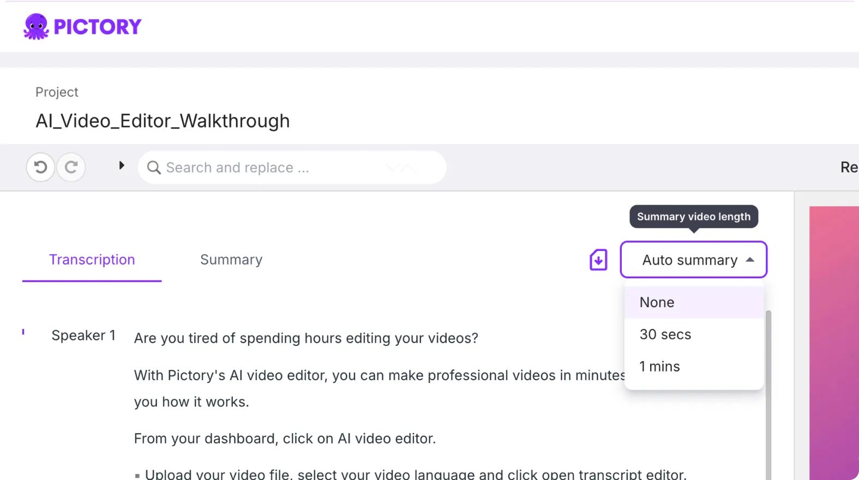Open the Summary tab

pos(231,260)
